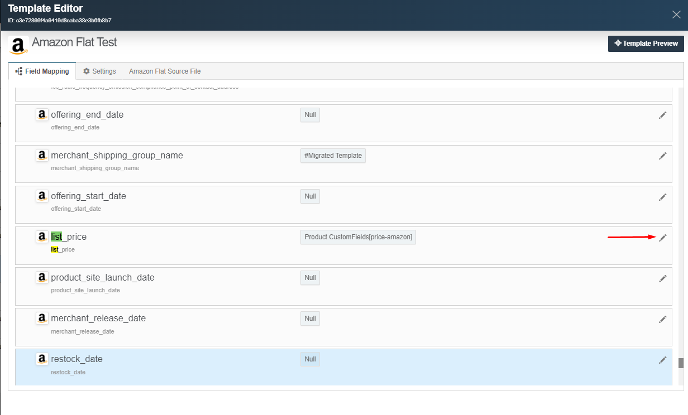Edit the offering_end_date mapping pencil icon
This screenshot has width=688, height=415.
click(663, 115)
